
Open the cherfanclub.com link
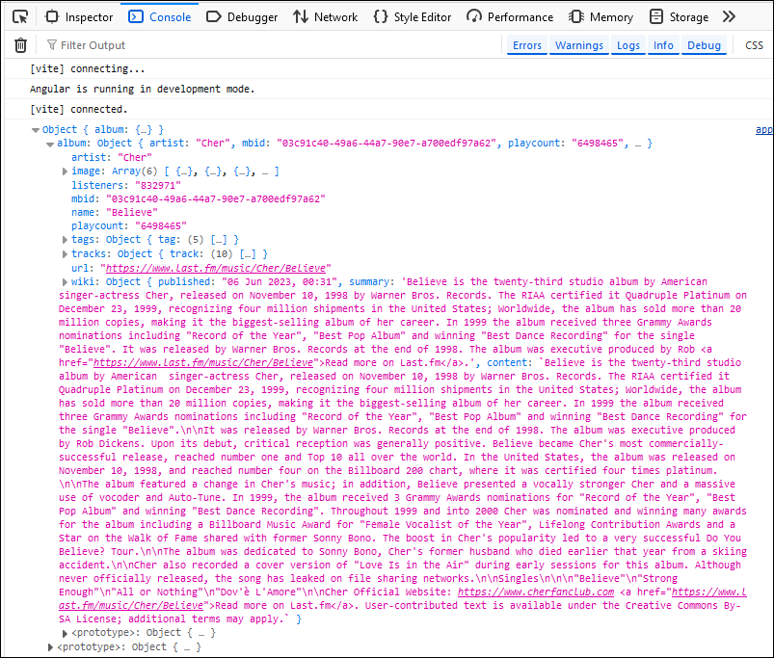[x=536, y=592]
